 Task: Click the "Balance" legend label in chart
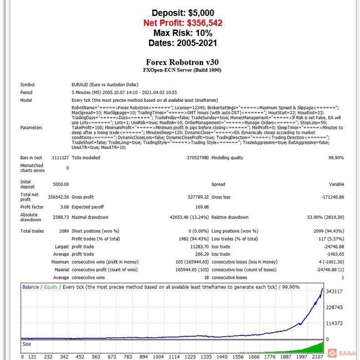[x=30, y=287]
